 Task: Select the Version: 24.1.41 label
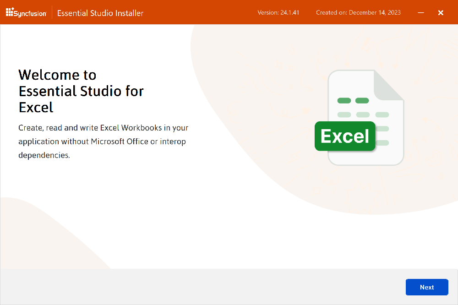278,12
